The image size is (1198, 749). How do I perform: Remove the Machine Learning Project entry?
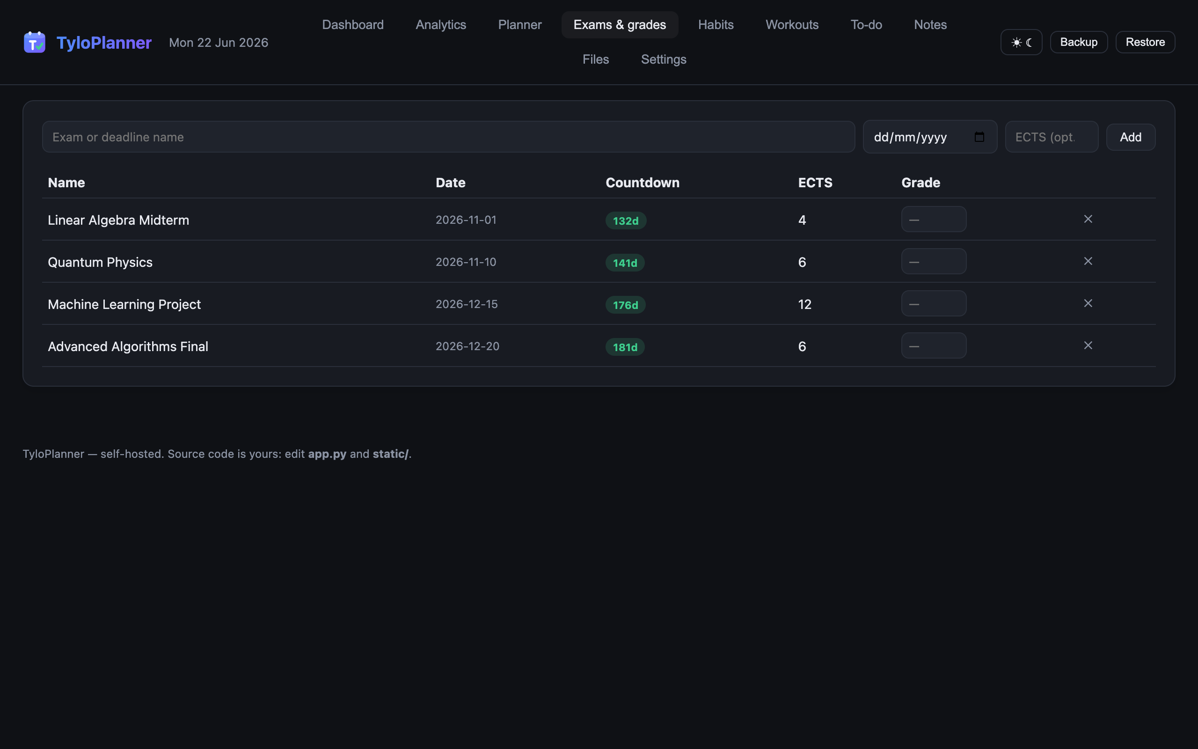tap(1088, 303)
